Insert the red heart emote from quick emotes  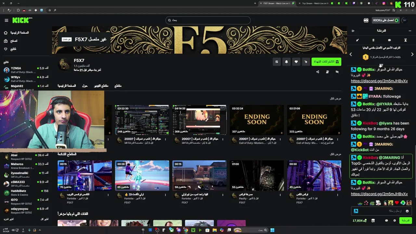tap(397, 203)
